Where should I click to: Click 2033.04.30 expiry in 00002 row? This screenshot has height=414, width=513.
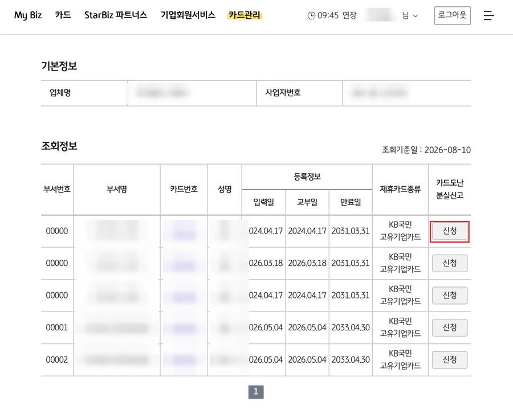tap(351, 360)
